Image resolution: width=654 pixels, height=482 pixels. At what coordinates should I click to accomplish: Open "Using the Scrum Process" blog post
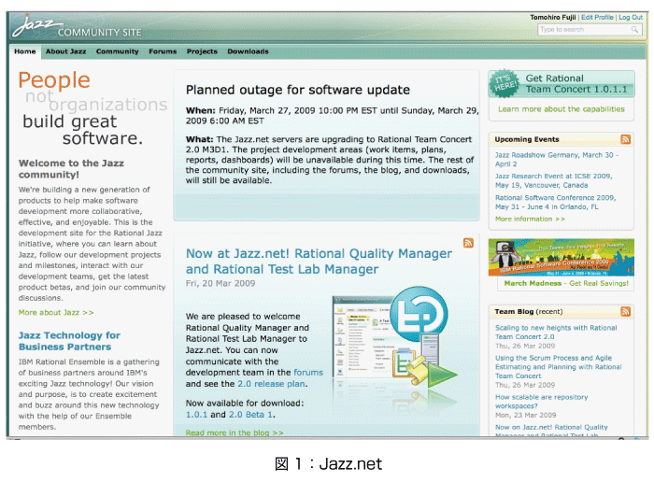coord(558,367)
